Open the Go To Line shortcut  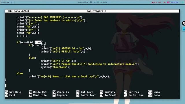134,95
